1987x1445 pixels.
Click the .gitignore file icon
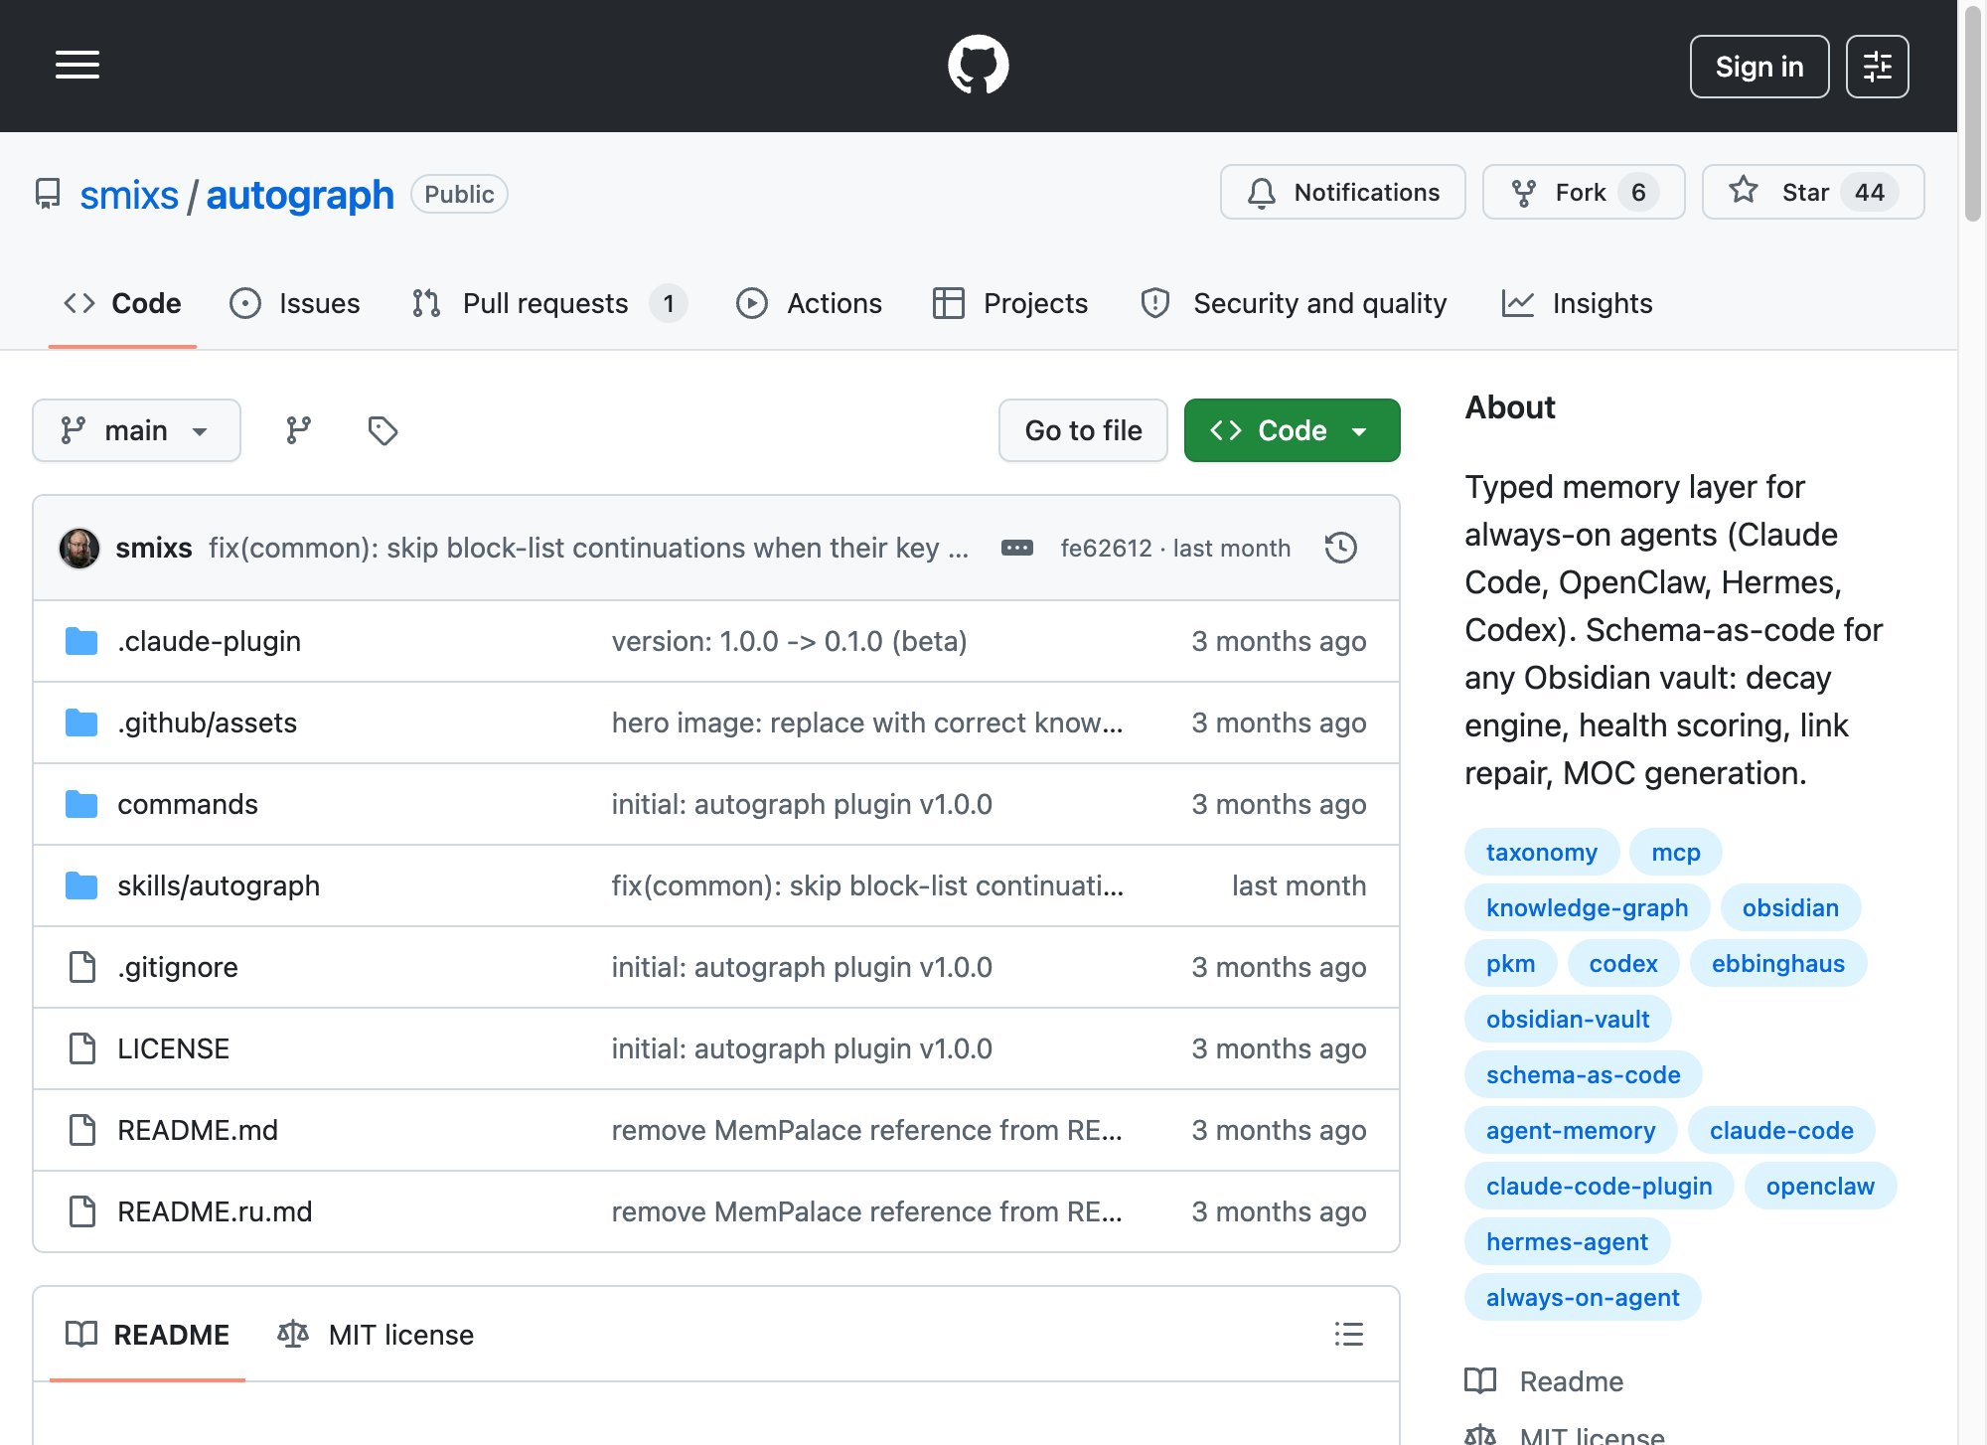(81, 967)
